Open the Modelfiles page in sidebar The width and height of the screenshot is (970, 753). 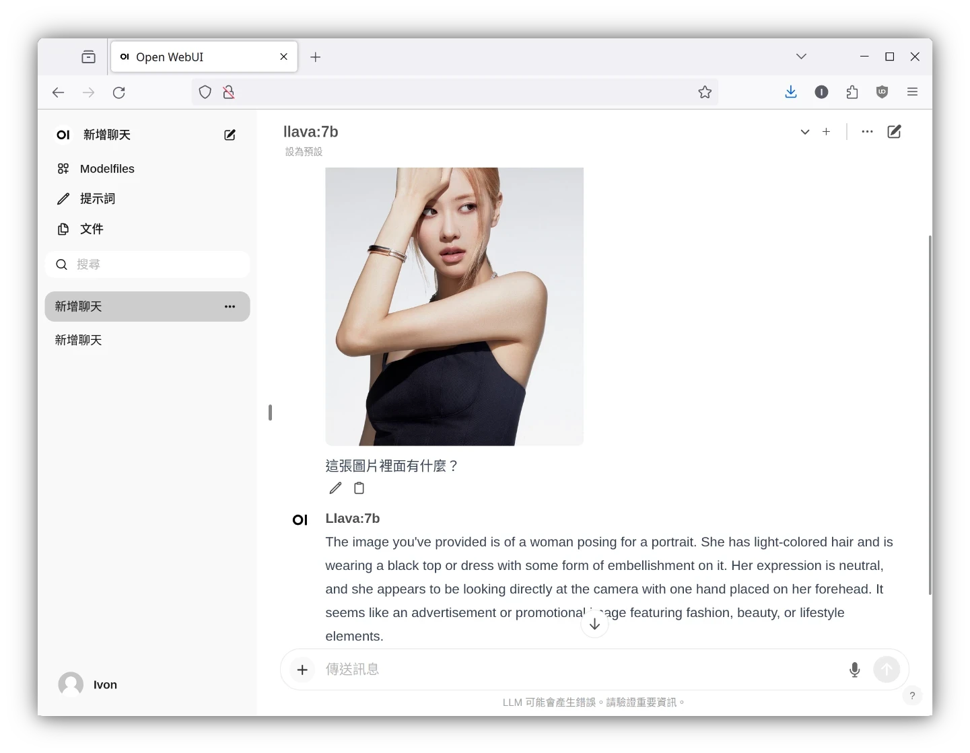(106, 169)
